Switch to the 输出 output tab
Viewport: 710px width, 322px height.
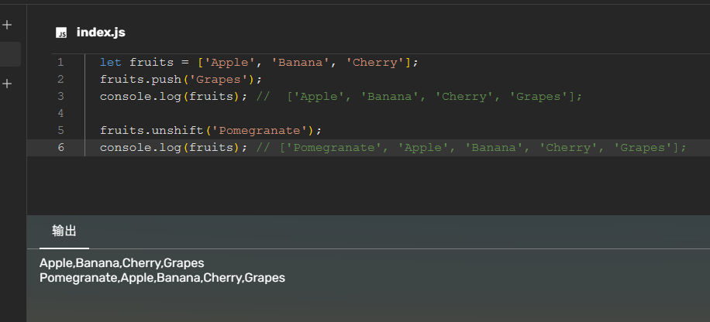pos(64,231)
